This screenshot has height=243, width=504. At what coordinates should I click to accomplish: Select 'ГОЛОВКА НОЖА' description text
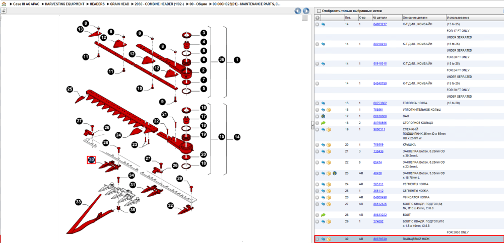pos(415,103)
